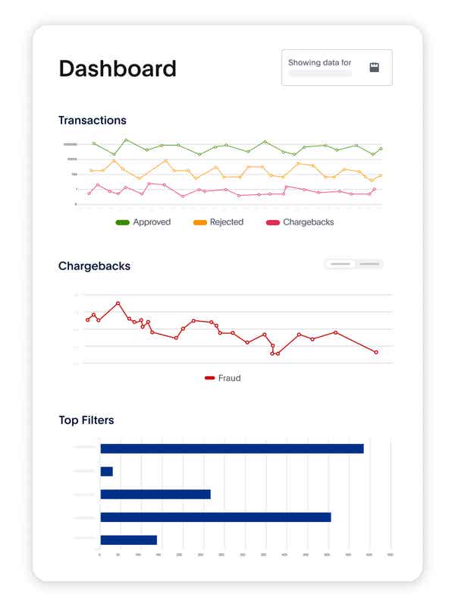Click the peak point on the Fraud line
455x607 pixels.
click(118, 302)
